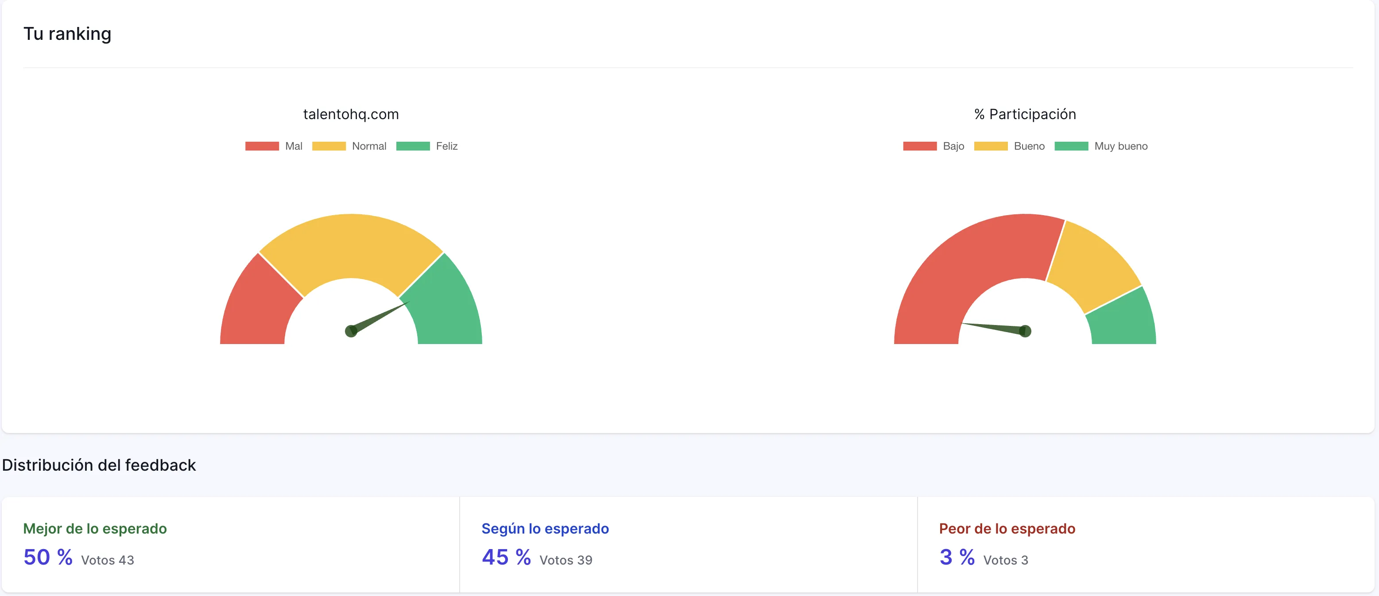
Task: Click the Votos 39 counter
Action: coord(566,560)
